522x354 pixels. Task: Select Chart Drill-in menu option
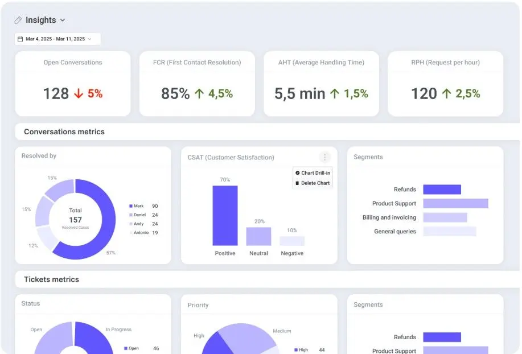313,173
